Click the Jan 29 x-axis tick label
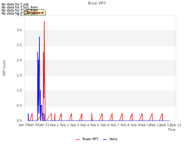 24,125
